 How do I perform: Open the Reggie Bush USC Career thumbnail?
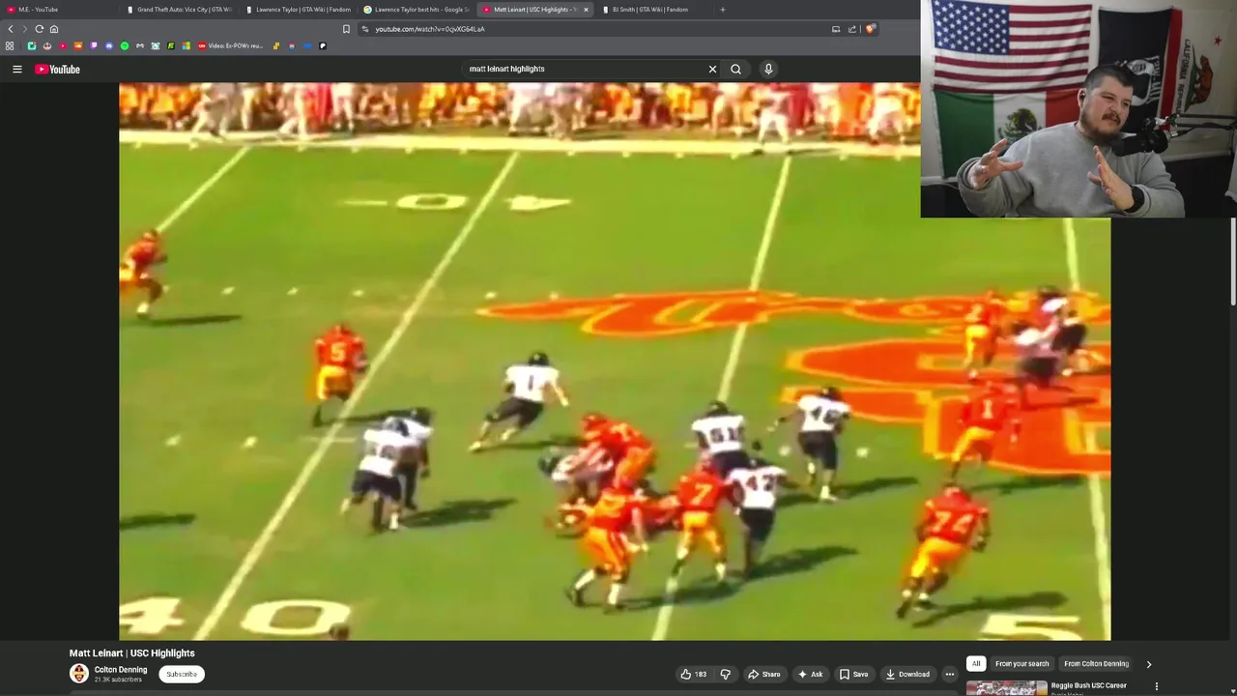(x=1006, y=688)
